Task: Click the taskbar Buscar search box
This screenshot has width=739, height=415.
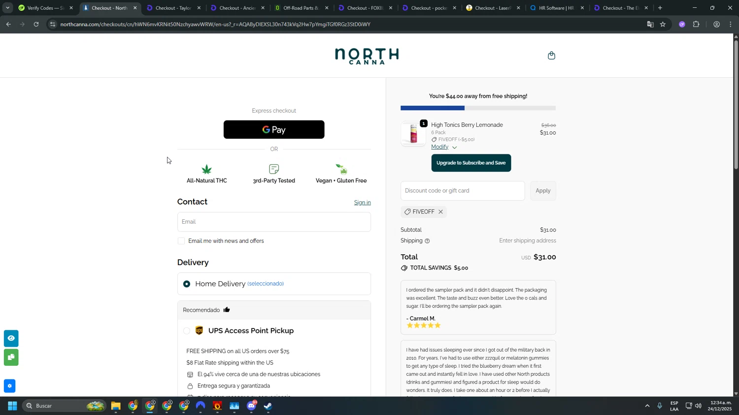Action: 64,406
